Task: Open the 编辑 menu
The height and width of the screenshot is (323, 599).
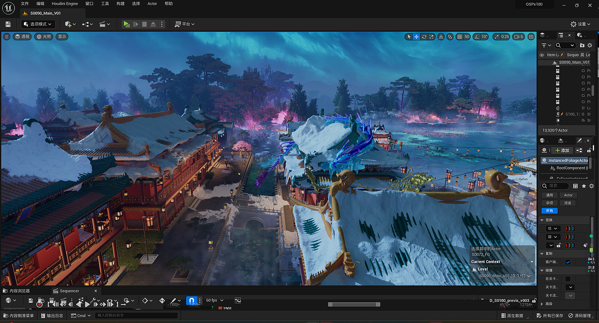Action: click(x=40, y=4)
